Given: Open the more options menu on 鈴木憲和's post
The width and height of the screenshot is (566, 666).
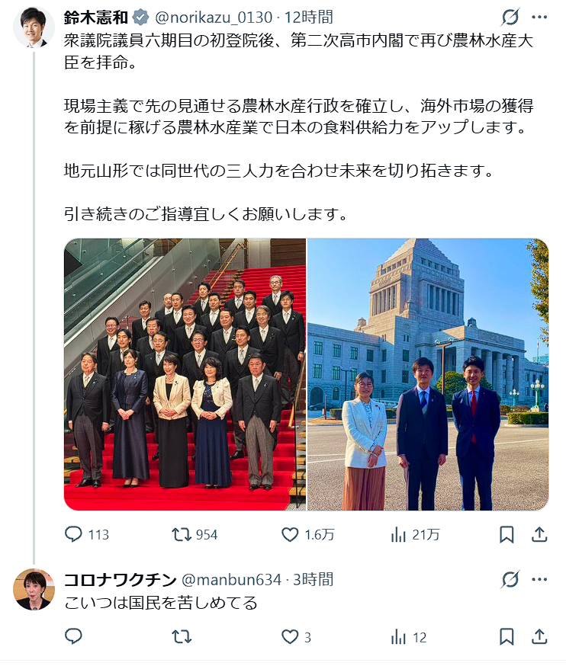Looking at the screenshot, I should click(x=539, y=17).
